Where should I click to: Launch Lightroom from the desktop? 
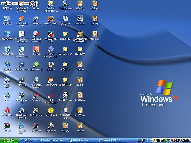tap(21, 81)
